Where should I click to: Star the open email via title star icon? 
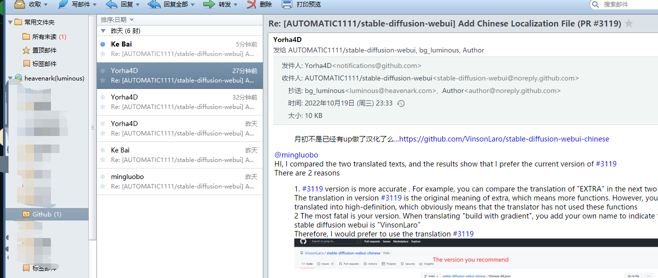(x=629, y=23)
